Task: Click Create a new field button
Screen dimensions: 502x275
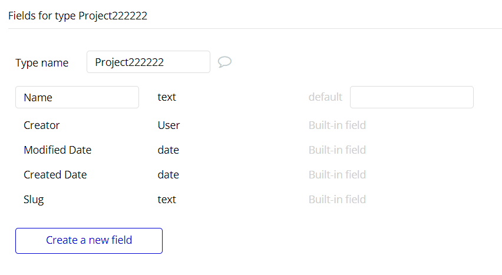Action: click(89, 241)
